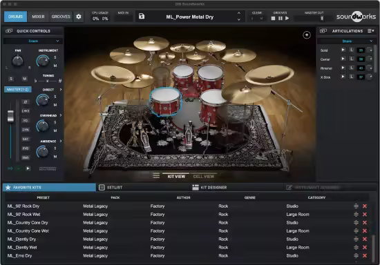Image resolution: width=380 pixels, height=265 pixels.
Task: Remove ML_90' Rock Dry from favorites with red X
Action: tap(365, 206)
